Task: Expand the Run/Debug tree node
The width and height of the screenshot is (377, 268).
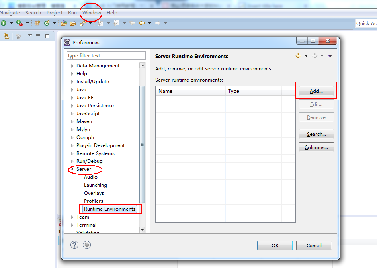Action: 72,161
